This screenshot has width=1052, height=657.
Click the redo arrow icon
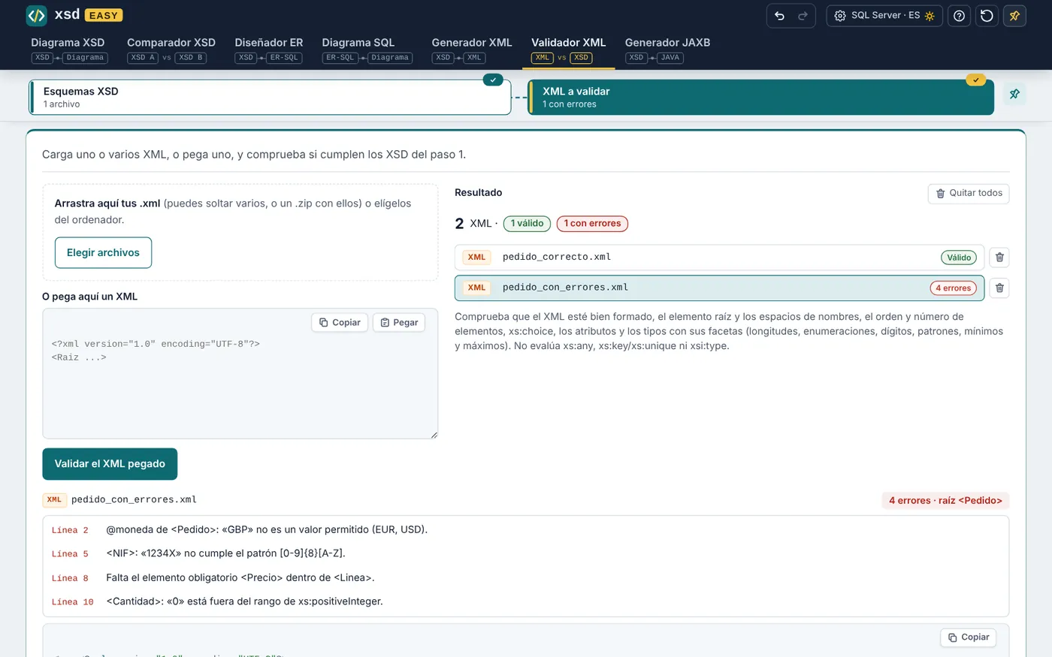[x=803, y=16]
